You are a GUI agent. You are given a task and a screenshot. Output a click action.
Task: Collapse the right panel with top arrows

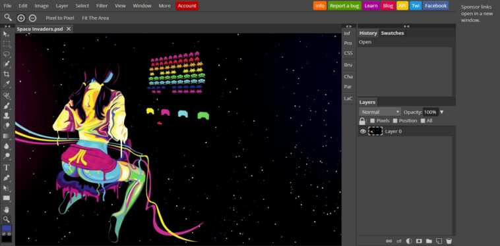pos(406,26)
